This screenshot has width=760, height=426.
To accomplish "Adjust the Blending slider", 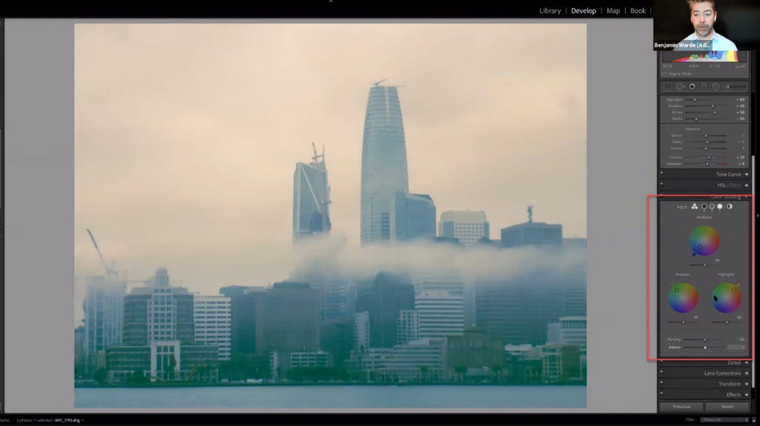I will (x=704, y=339).
